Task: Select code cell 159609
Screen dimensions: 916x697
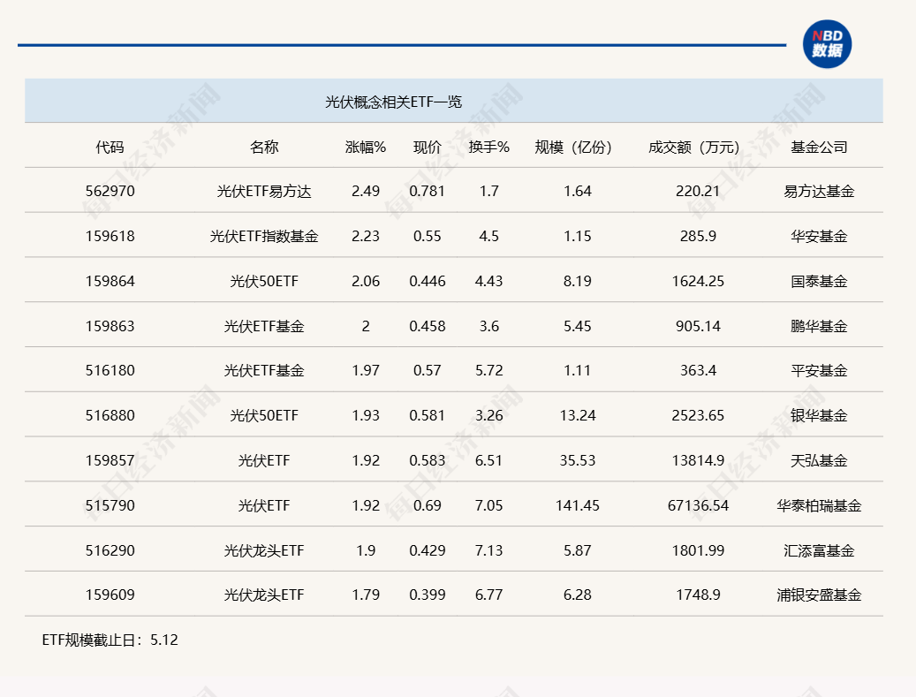Action: coord(110,595)
